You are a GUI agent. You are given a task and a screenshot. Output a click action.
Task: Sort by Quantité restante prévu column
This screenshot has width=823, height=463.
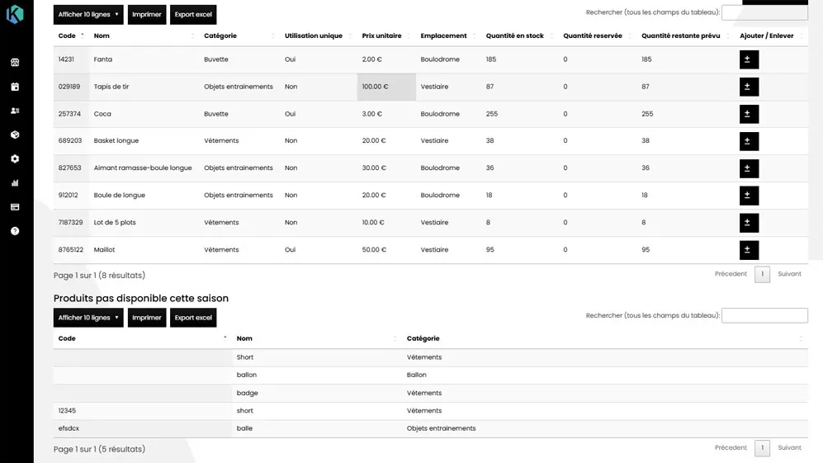tap(685, 35)
